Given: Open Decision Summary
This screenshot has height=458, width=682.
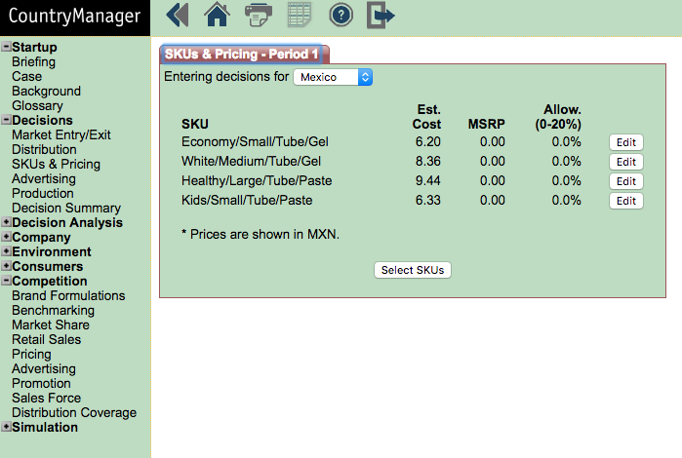Looking at the screenshot, I should 66,208.
